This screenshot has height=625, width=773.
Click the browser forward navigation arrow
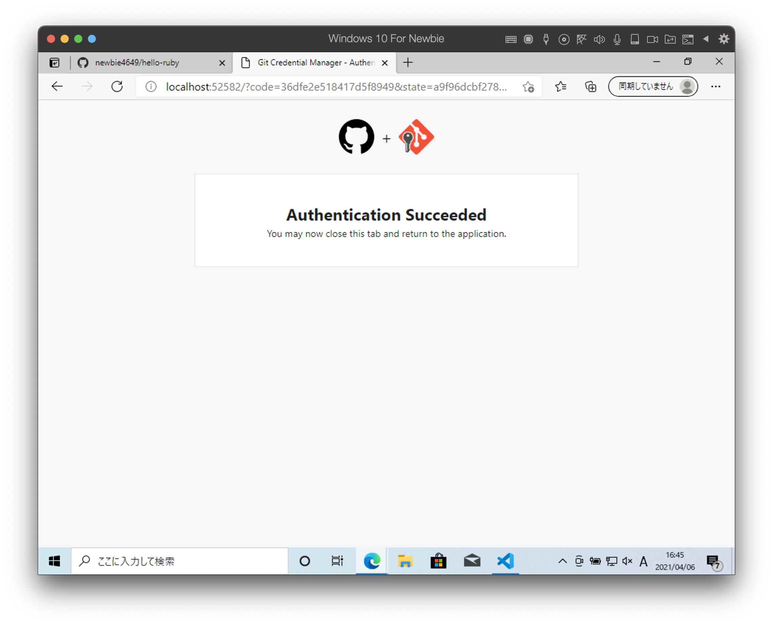click(87, 87)
